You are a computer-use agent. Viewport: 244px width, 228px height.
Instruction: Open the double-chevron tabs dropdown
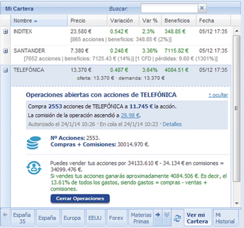pos(167,215)
